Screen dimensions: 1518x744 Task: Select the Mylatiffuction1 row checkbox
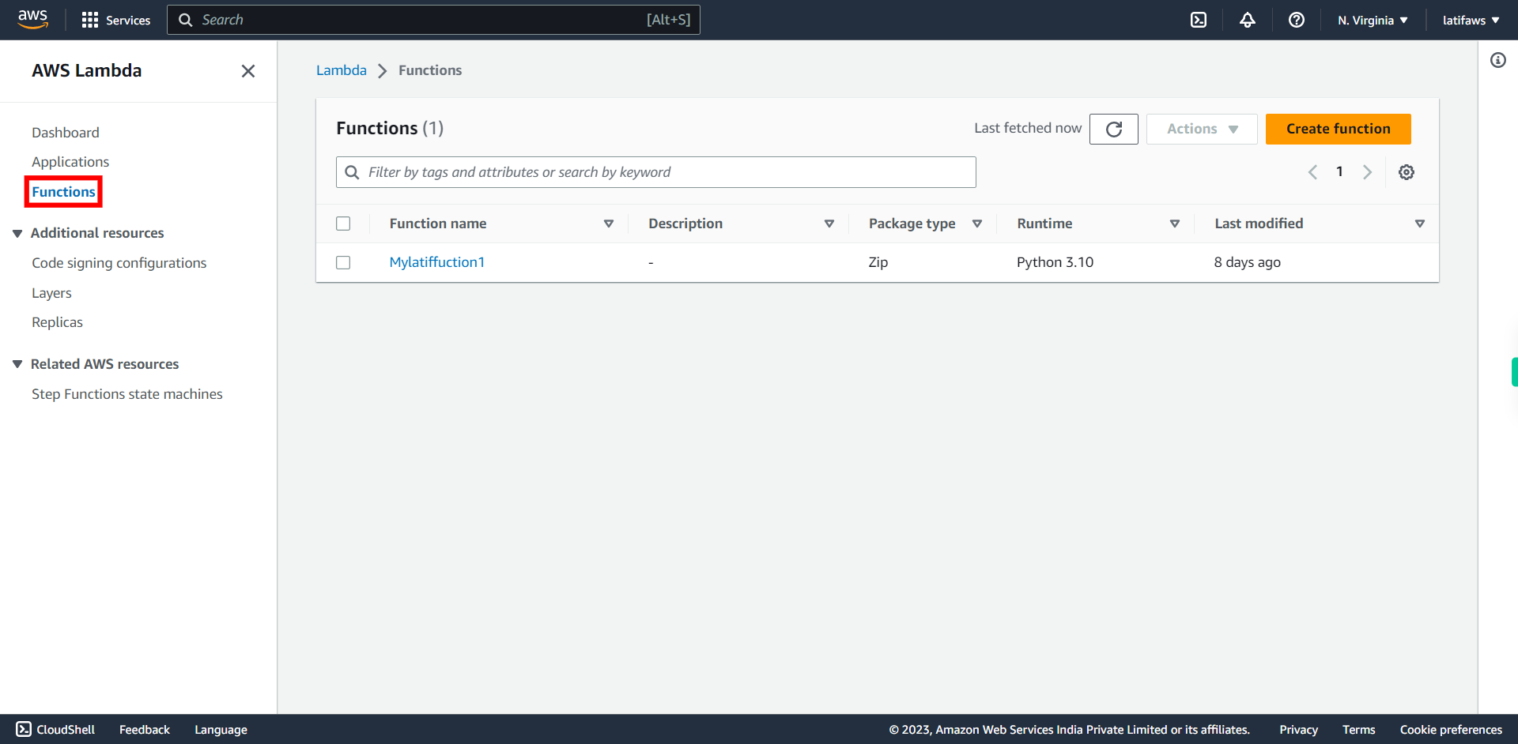coord(343,262)
